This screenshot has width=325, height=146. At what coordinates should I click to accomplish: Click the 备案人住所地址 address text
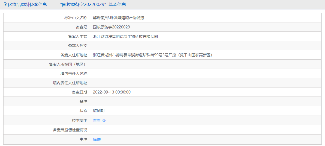point(153,55)
